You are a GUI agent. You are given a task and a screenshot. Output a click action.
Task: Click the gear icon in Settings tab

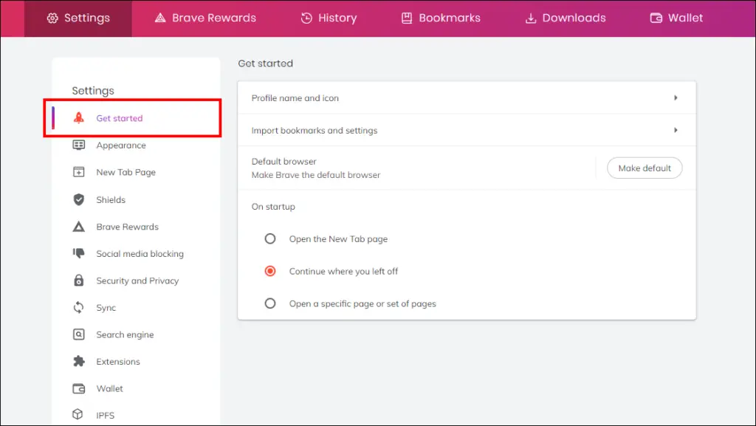(x=52, y=18)
